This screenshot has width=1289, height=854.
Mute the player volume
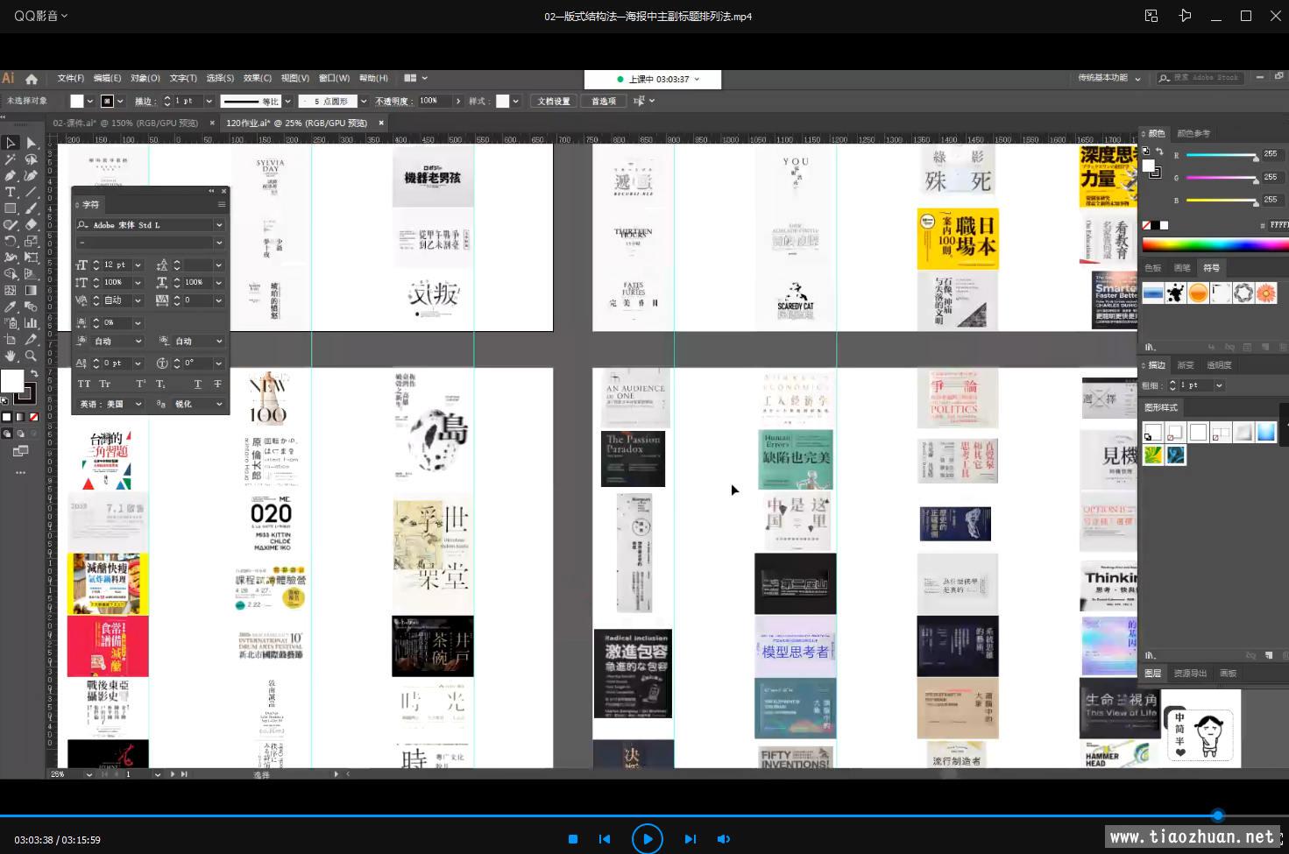tap(724, 839)
